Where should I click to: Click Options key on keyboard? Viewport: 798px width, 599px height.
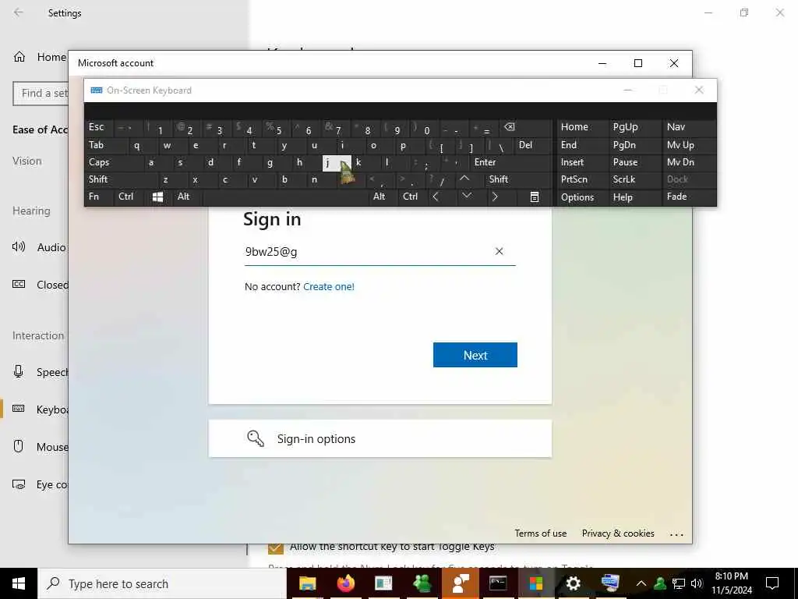click(581, 197)
